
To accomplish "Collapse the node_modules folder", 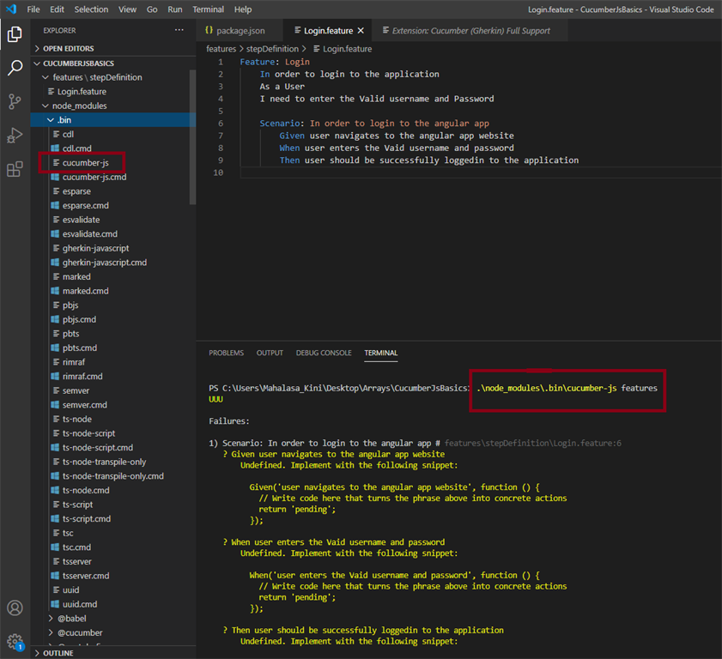I will tap(46, 106).
